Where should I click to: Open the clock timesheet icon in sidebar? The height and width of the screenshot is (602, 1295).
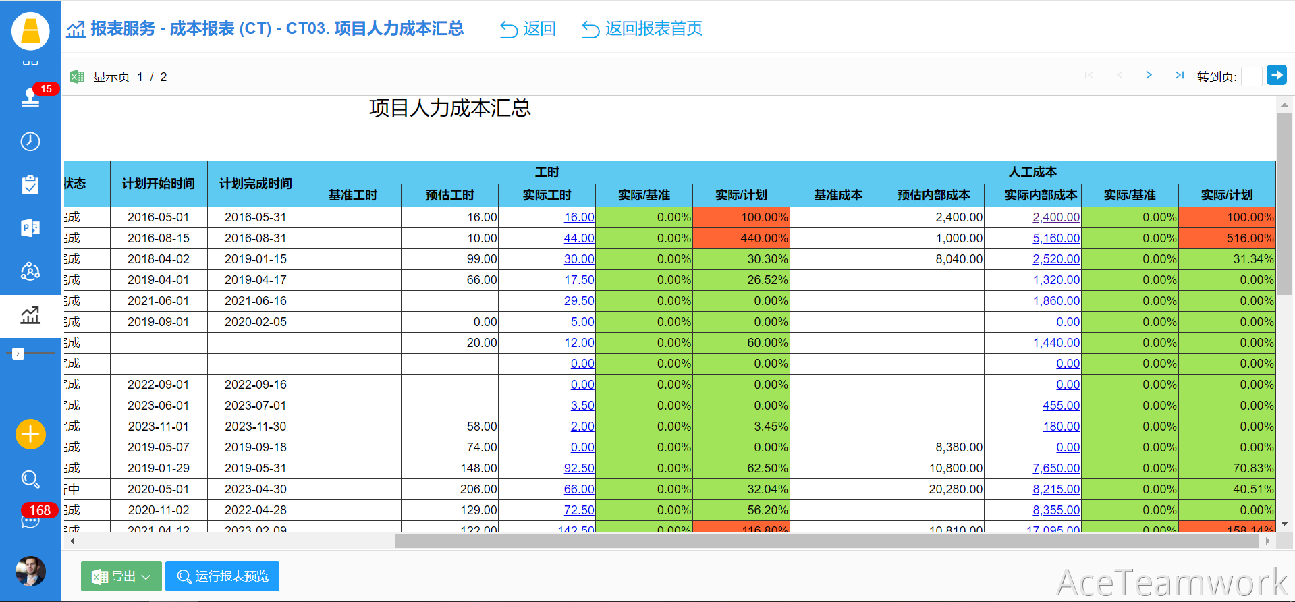pyautogui.click(x=30, y=141)
